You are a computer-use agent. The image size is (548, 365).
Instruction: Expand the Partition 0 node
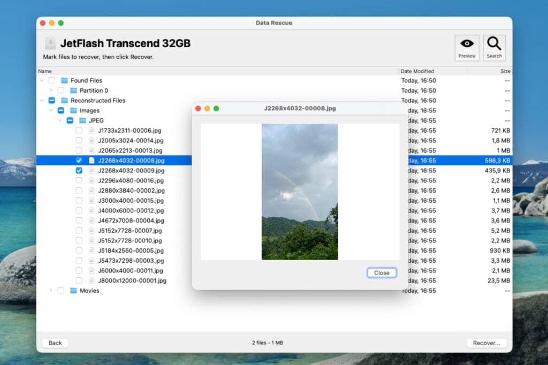click(x=51, y=90)
